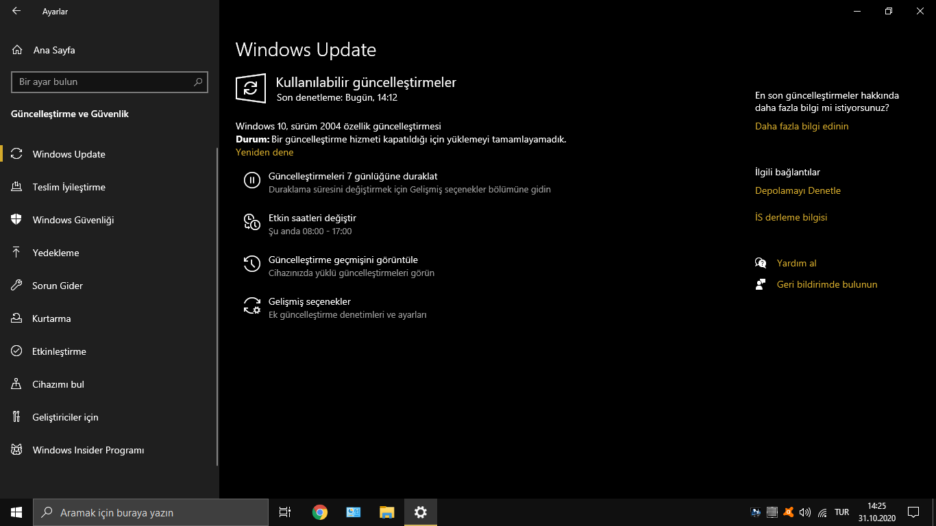Open the Windows Start menu
Viewport: 936px width, 526px height.
(16, 512)
